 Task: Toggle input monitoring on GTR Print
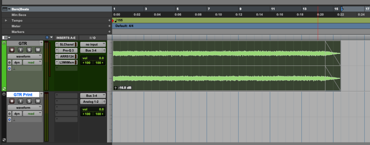[21, 101]
